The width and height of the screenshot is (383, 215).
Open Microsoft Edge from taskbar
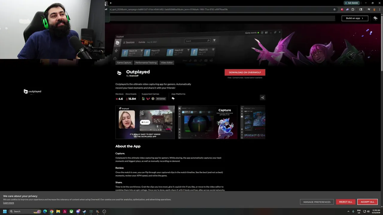click(x=45, y=211)
